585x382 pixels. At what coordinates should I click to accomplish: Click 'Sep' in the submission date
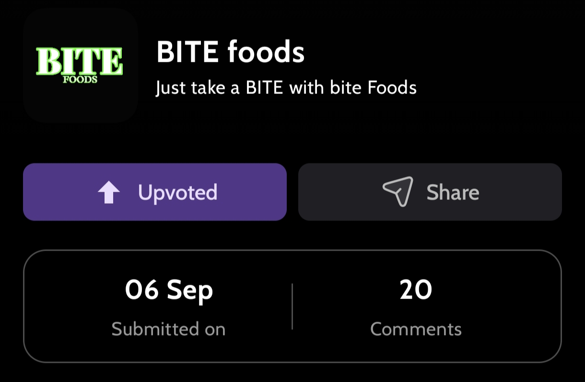tap(190, 290)
